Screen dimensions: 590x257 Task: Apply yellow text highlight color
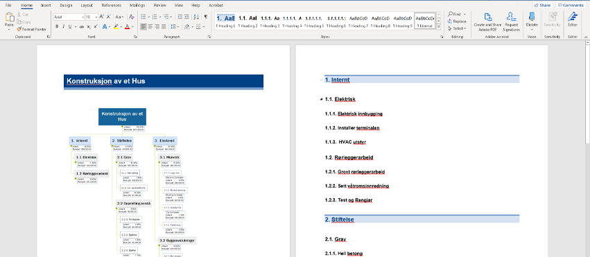(116, 27)
